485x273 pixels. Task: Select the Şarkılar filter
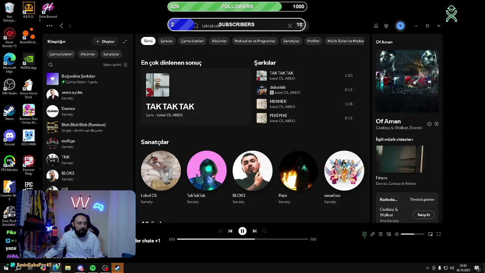pyautogui.click(x=167, y=41)
